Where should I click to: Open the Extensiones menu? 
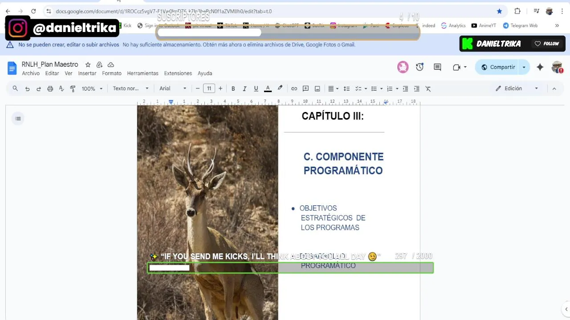[x=178, y=73]
